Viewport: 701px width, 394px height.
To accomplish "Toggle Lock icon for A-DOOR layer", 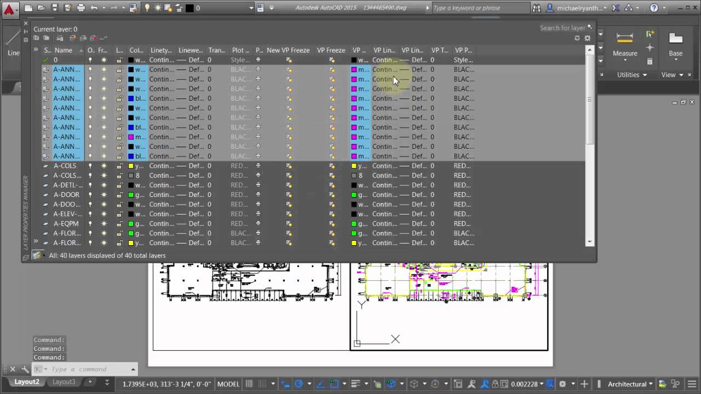I will (x=119, y=195).
